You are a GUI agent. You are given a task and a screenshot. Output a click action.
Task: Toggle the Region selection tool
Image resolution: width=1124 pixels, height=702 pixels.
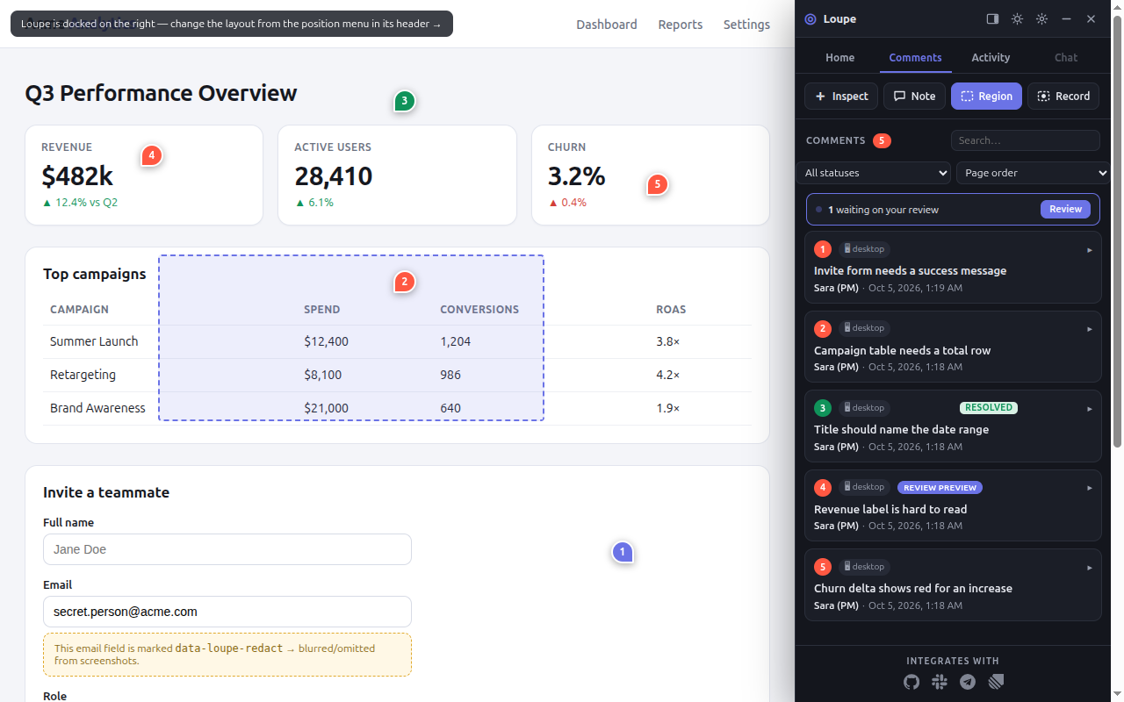pyautogui.click(x=986, y=97)
